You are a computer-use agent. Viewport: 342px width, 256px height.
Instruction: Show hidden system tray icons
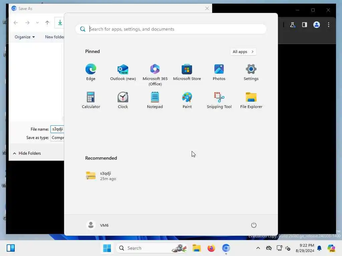[258, 248]
